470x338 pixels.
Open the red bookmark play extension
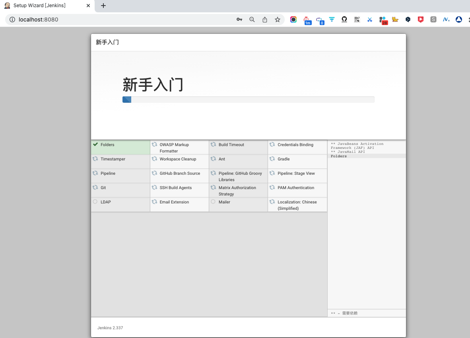(x=421, y=20)
